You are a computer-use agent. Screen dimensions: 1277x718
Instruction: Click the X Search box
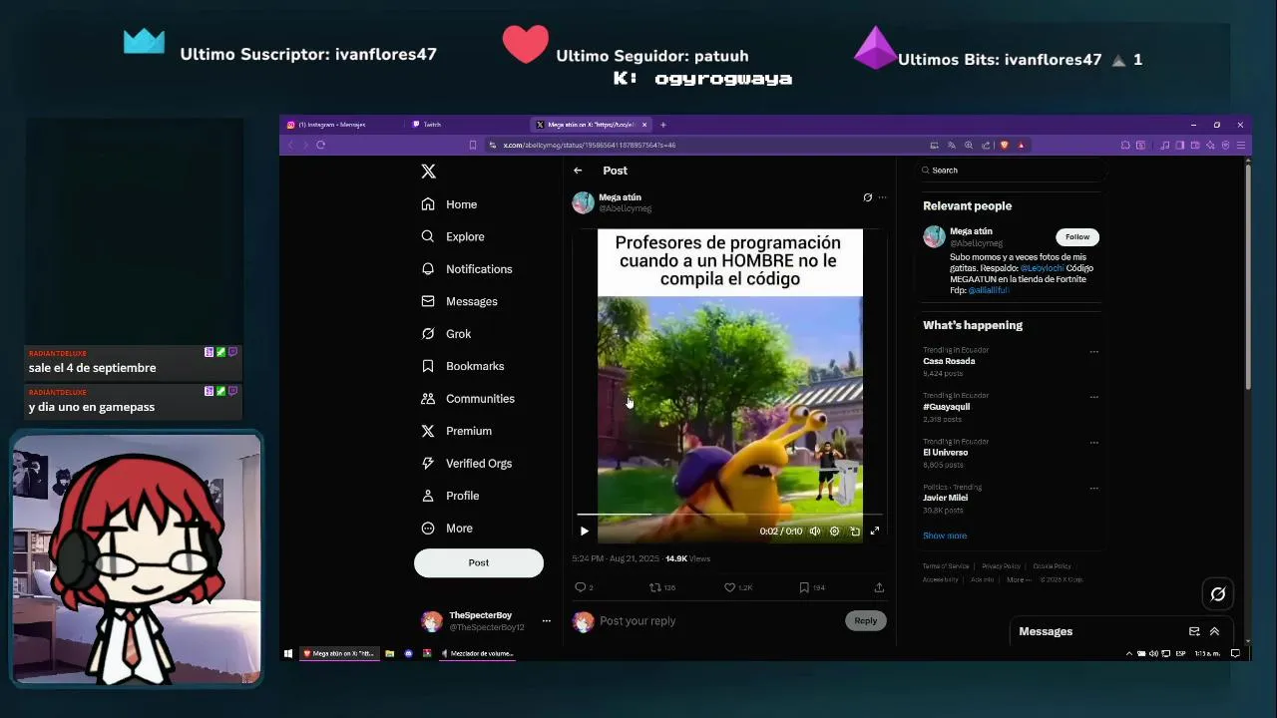[x=1010, y=171]
